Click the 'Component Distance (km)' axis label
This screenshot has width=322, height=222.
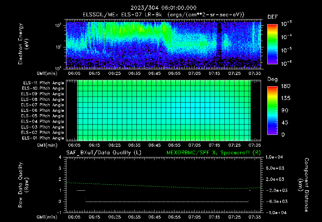(x=303, y=185)
